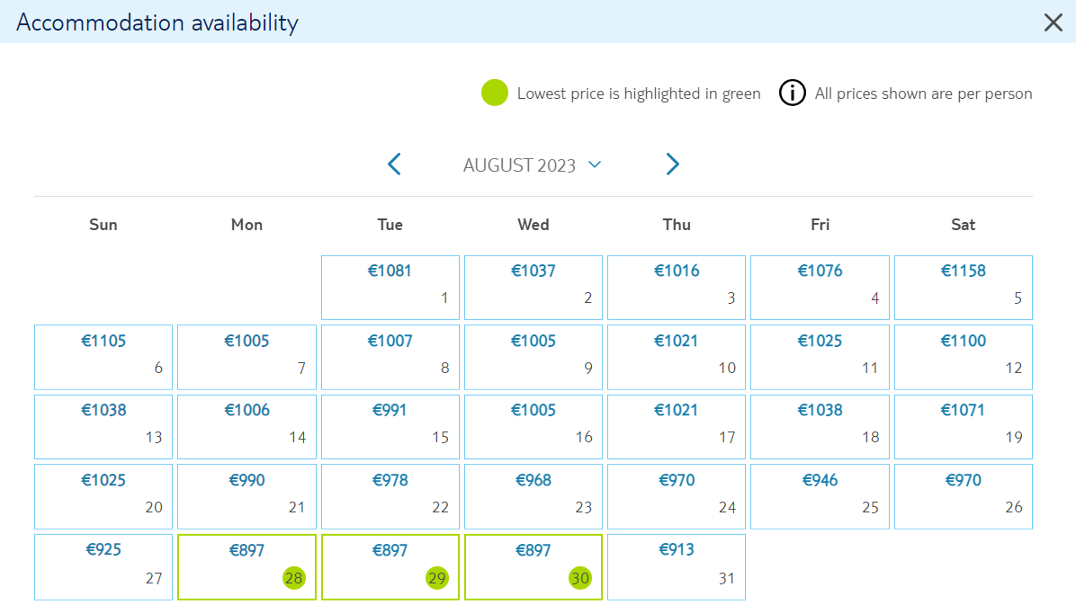This screenshot has width=1076, height=605.
Task: Click the per-person price info icon
Action: pyautogui.click(x=792, y=93)
